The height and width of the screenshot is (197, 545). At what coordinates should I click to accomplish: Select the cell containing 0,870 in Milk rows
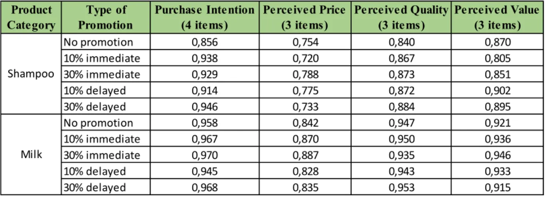point(302,139)
